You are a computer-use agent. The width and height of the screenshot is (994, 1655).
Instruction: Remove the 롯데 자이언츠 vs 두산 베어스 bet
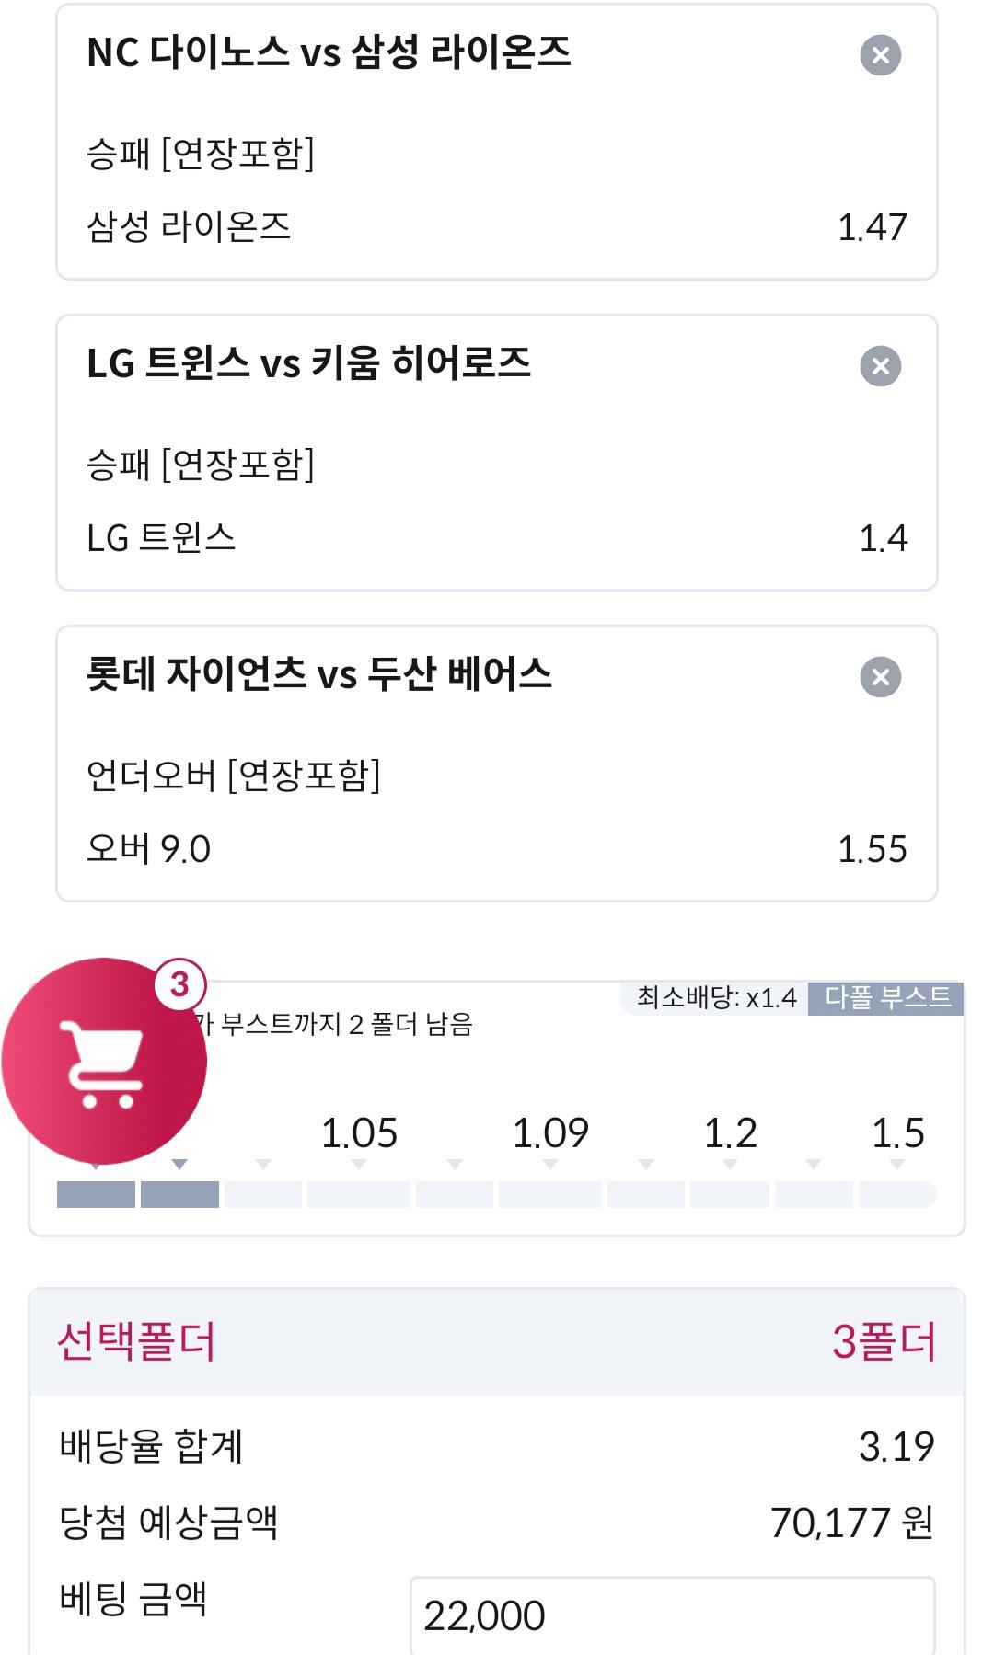tap(880, 677)
